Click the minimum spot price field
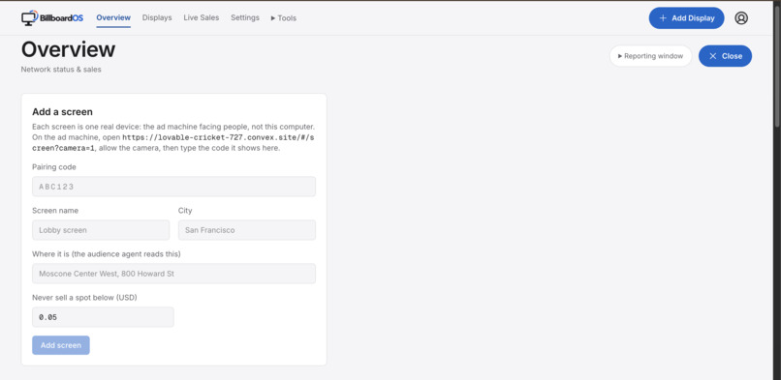This screenshot has width=781, height=380. [103, 317]
